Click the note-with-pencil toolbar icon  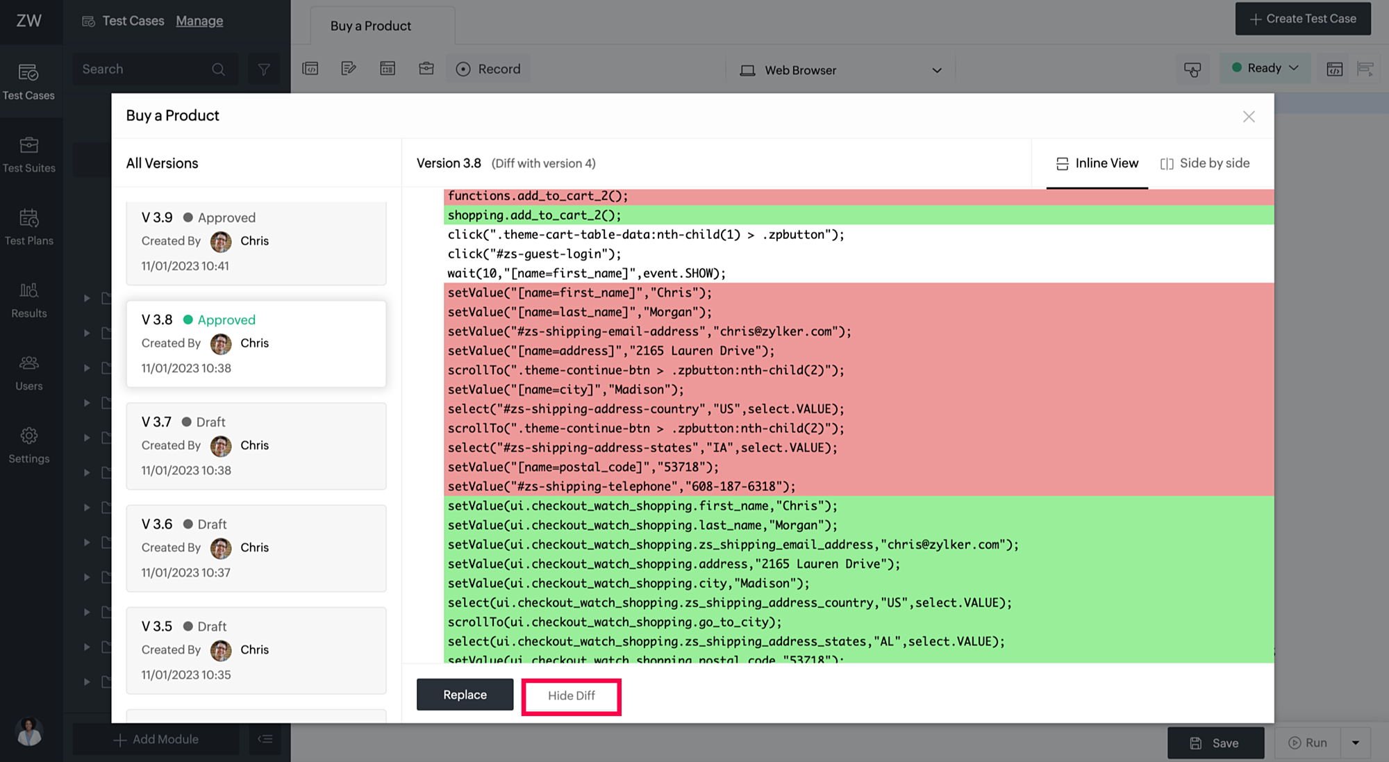pos(349,69)
